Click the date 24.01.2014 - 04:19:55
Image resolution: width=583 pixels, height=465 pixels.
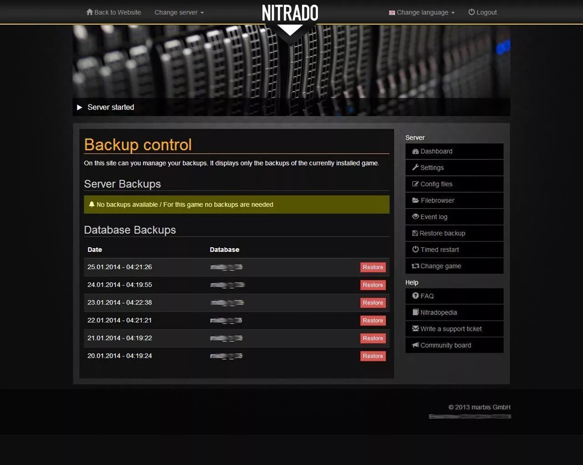coord(120,285)
